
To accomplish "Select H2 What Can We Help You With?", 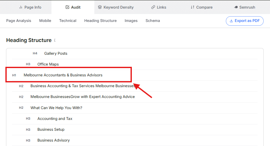I will (x=135, y=108).
